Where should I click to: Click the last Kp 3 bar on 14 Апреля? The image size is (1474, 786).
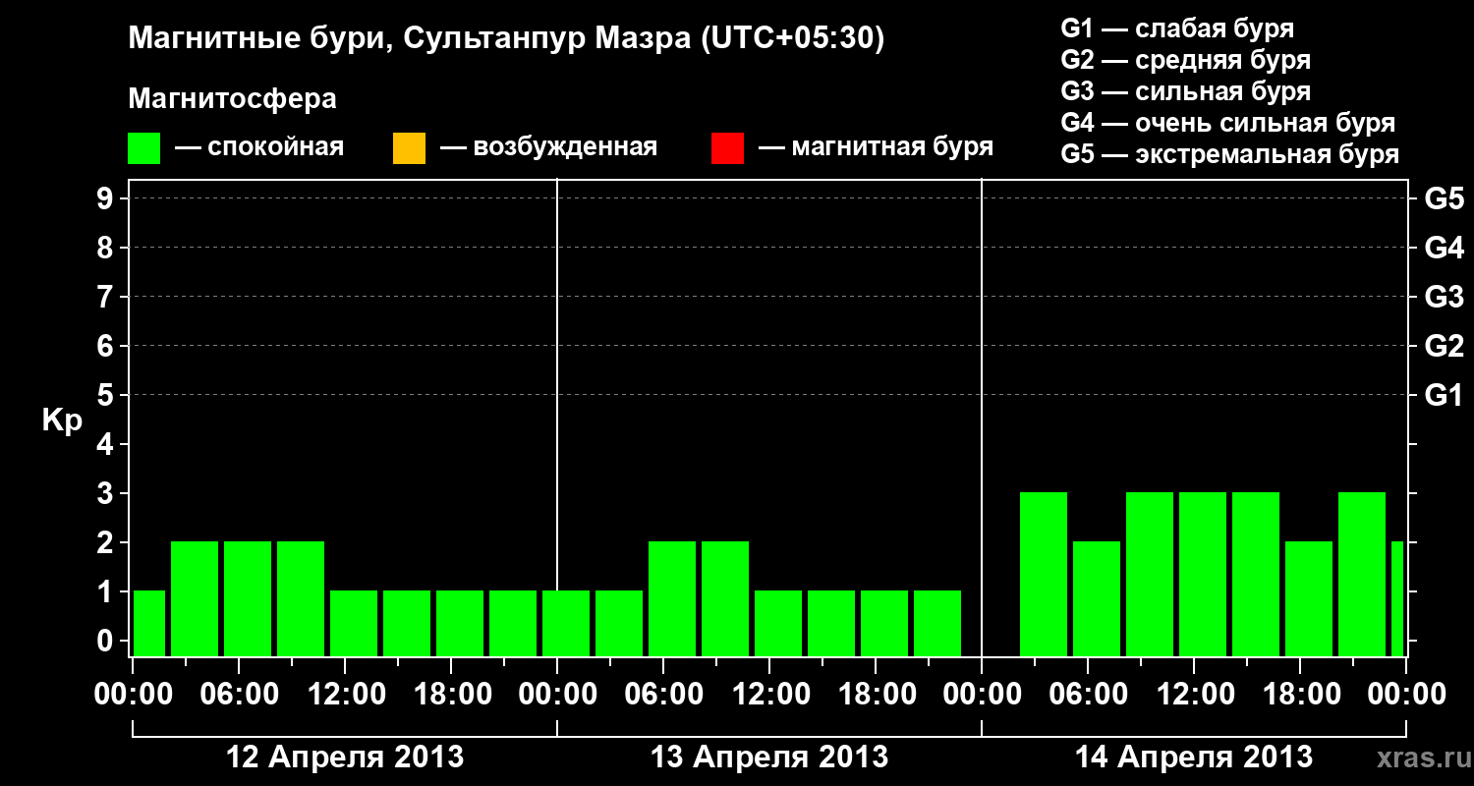point(1362,574)
